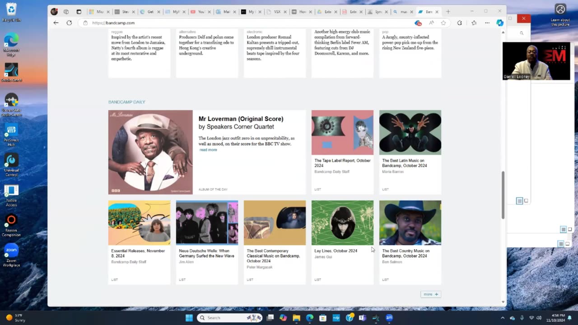Open Edge workspaces icon beside profile avatar
The height and width of the screenshot is (325, 578).
pyautogui.click(x=66, y=12)
